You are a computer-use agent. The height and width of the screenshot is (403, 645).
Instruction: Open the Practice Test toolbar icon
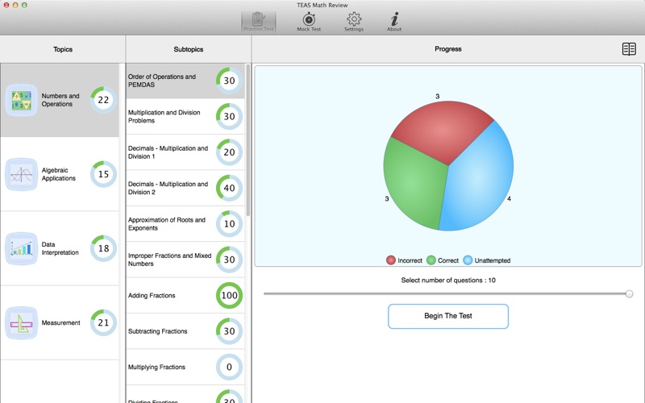click(x=258, y=22)
